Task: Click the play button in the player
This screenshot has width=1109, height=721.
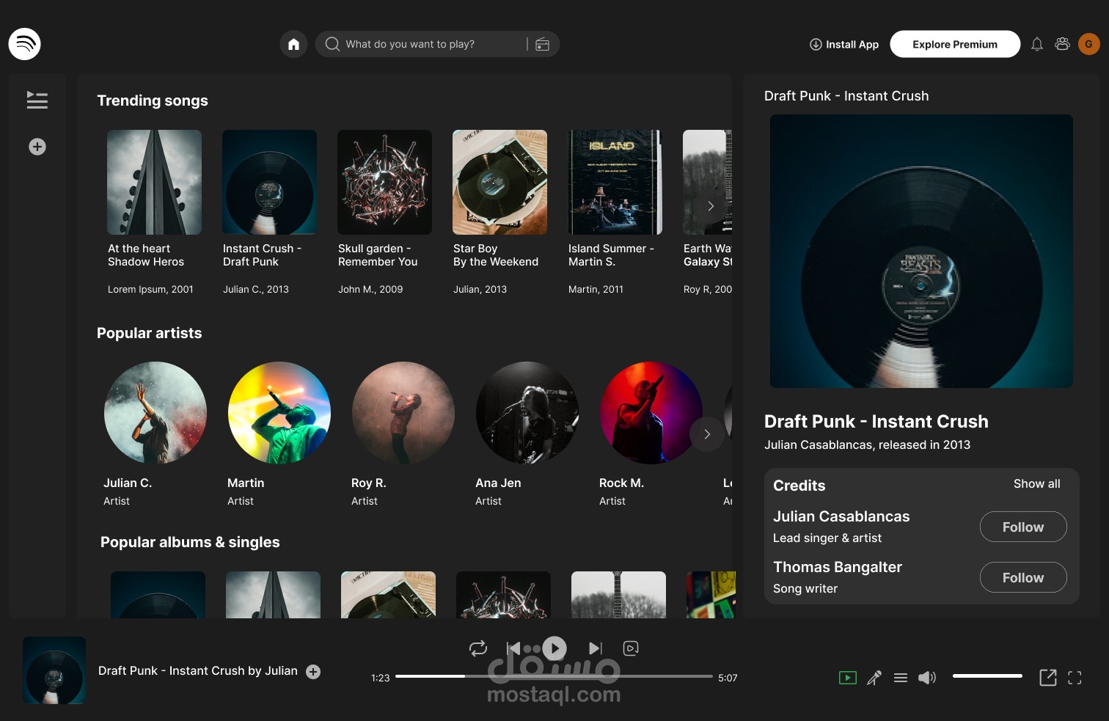Action: coord(554,648)
